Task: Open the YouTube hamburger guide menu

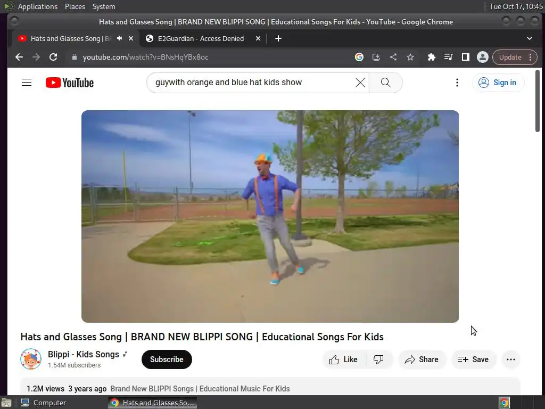Action: pyautogui.click(x=27, y=83)
